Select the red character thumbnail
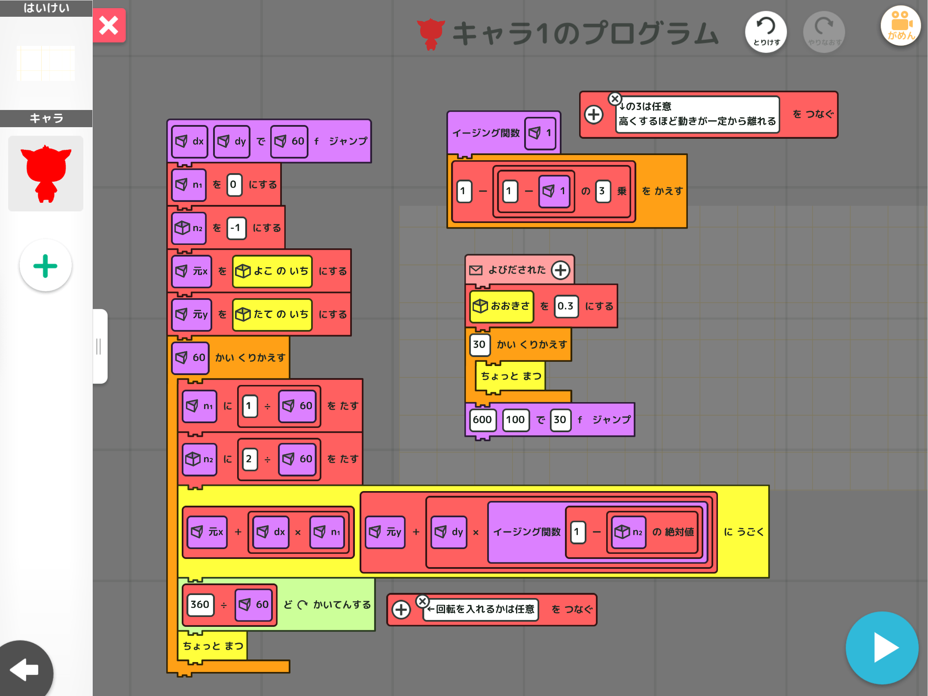928x696 pixels. (46, 174)
